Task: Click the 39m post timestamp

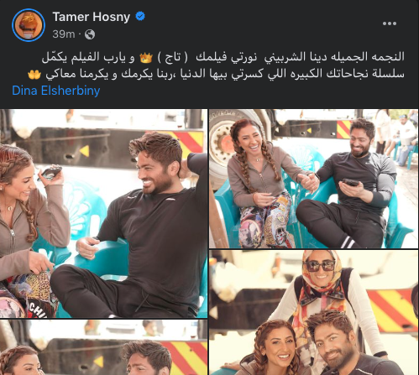Action: [64, 34]
